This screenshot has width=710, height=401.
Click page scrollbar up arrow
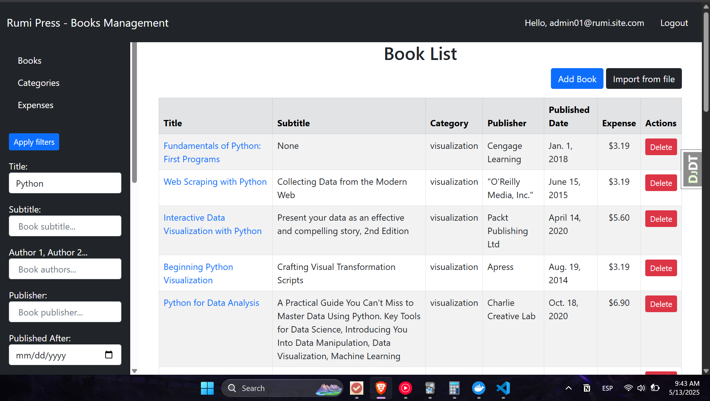(x=706, y=7)
